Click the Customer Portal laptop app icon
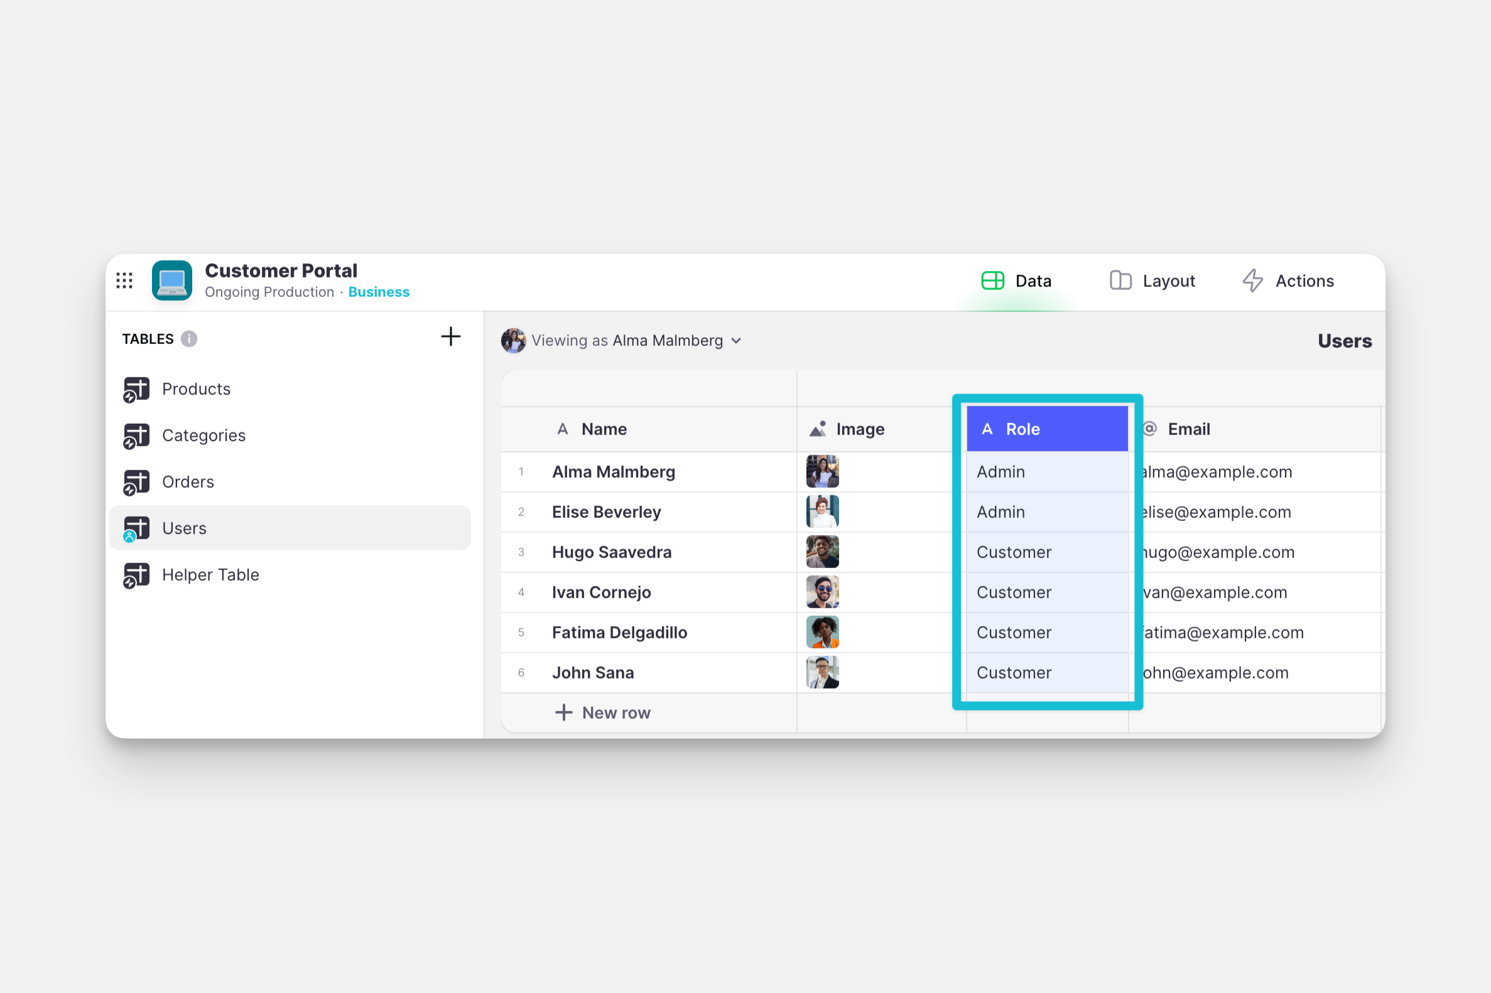 pos(171,281)
